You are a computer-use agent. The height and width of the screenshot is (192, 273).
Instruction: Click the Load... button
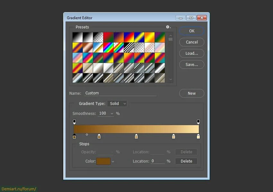coord(192,53)
